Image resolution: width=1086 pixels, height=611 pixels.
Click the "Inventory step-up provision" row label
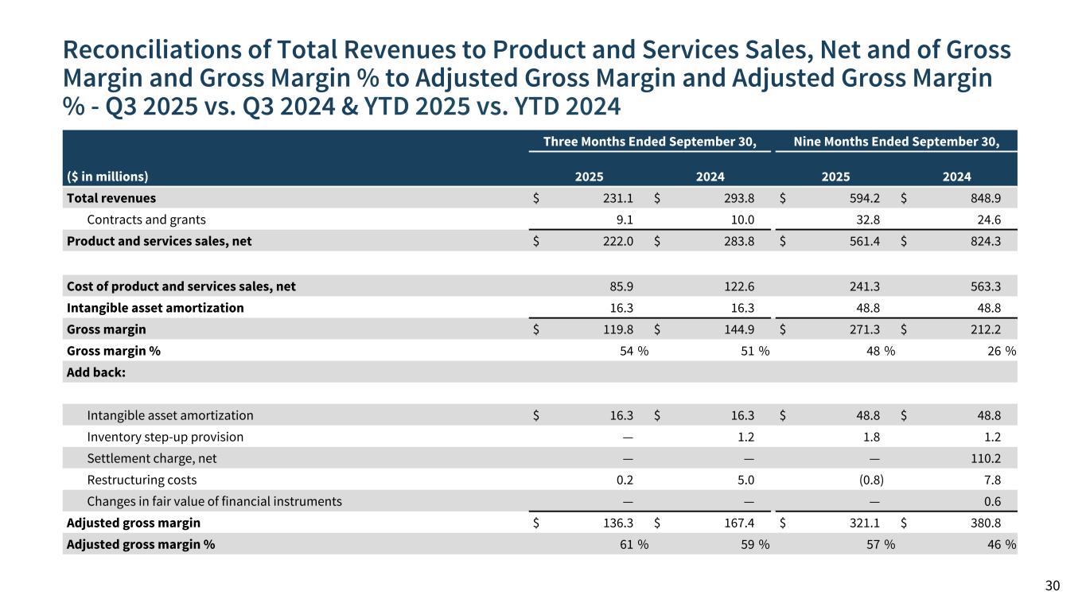[x=165, y=437]
